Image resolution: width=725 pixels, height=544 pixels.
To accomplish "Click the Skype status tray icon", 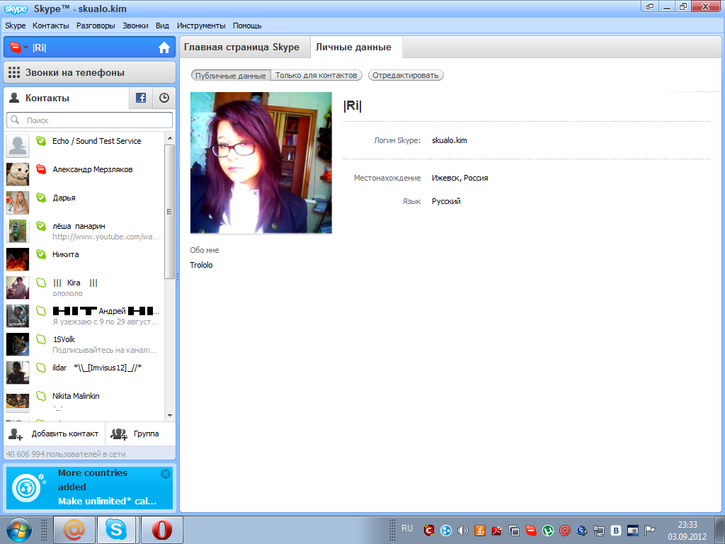I will [x=531, y=531].
